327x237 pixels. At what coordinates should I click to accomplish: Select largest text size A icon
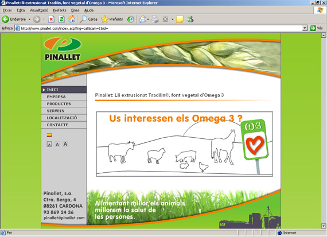point(65,144)
